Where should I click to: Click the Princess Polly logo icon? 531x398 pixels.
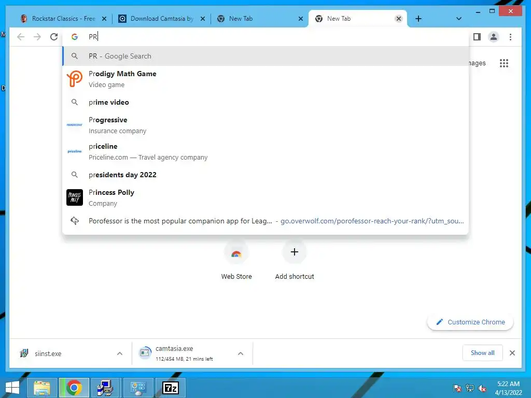pyautogui.click(x=75, y=197)
